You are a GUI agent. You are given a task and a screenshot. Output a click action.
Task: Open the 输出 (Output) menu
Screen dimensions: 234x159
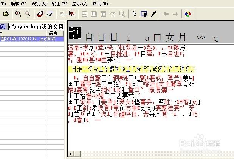pyautogui.click(x=59, y=4)
